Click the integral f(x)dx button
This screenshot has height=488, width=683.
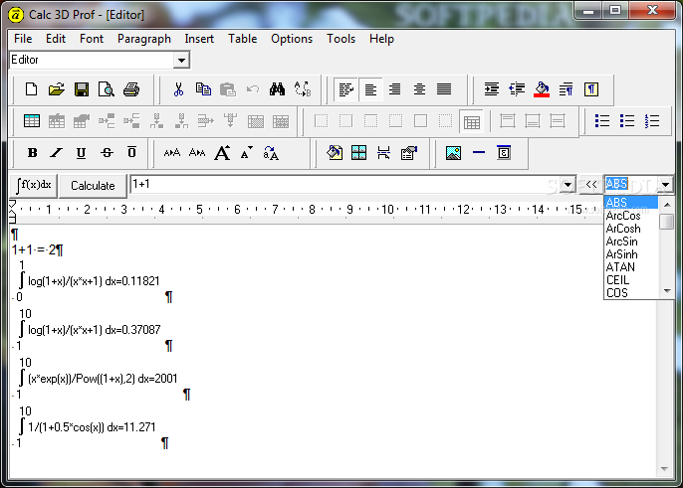coord(34,186)
